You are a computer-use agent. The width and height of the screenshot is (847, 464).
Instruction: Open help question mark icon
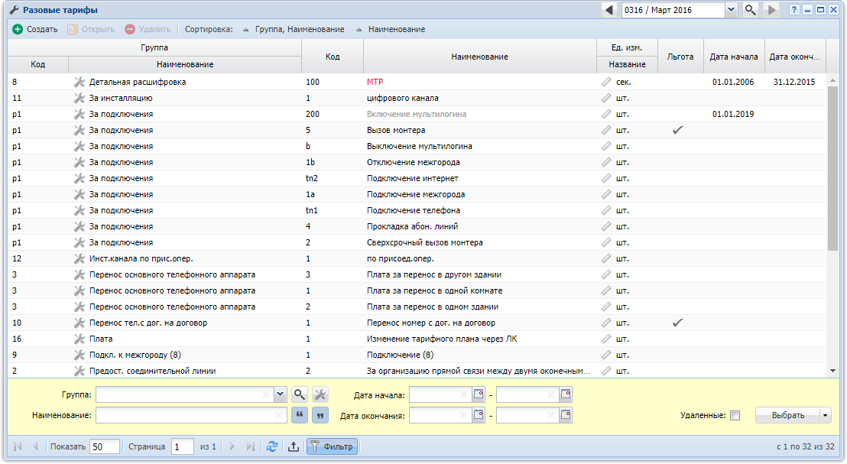794,10
